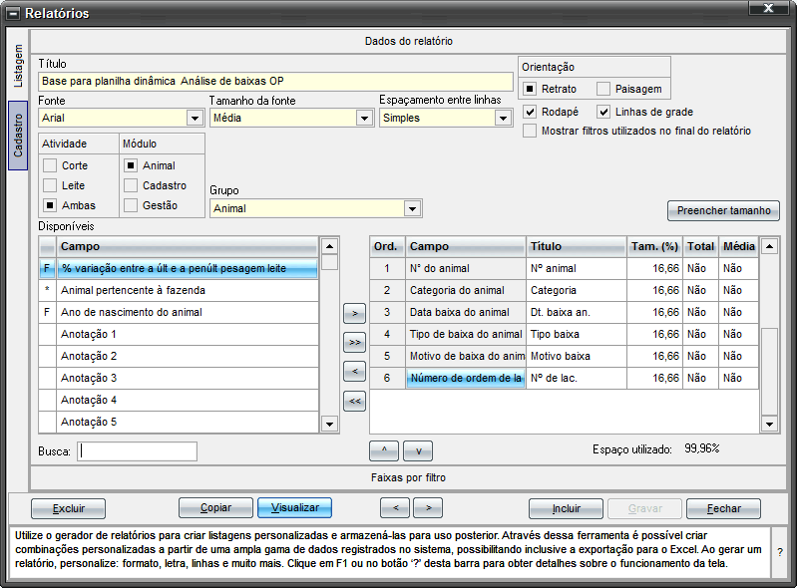Choose Leite activity
This screenshot has width=797, height=588.
coord(49,185)
